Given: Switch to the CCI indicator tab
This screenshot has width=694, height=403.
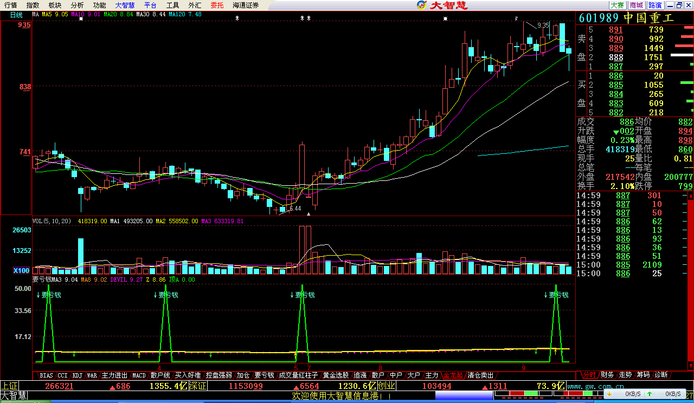Looking at the screenshot, I should pos(63,375).
